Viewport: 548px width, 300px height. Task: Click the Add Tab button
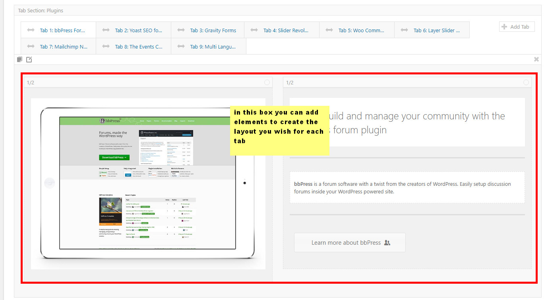click(517, 27)
